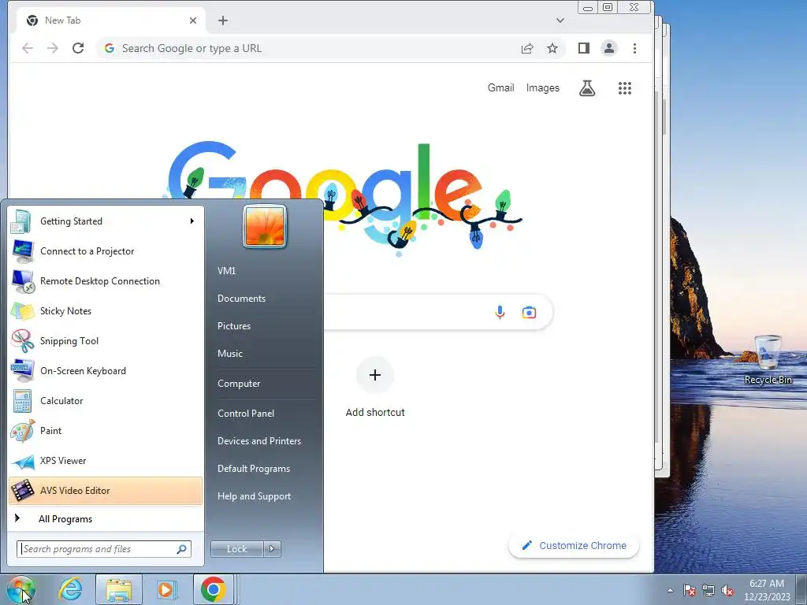Click the network tray icon
The width and height of the screenshot is (807, 605).
708,590
